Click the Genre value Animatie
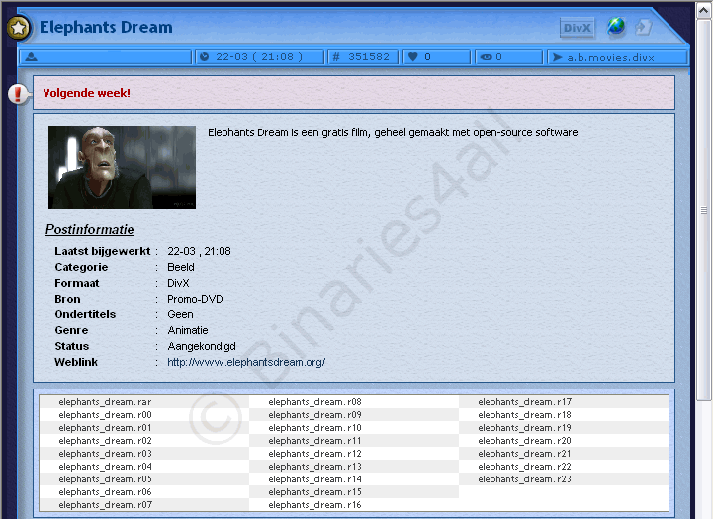 click(188, 330)
